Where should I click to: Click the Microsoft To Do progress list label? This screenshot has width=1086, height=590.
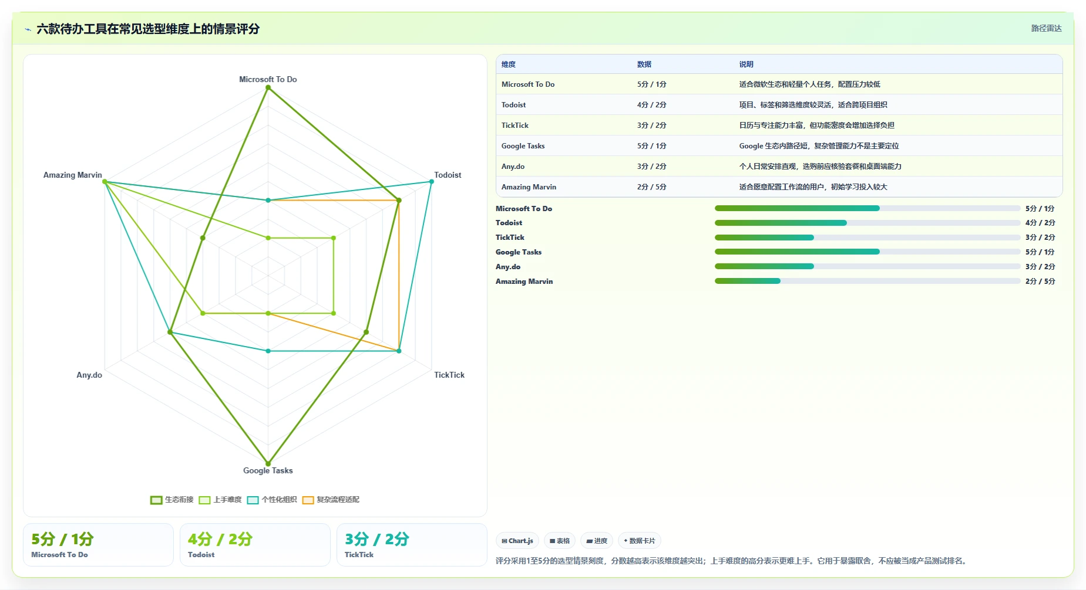tap(524, 208)
